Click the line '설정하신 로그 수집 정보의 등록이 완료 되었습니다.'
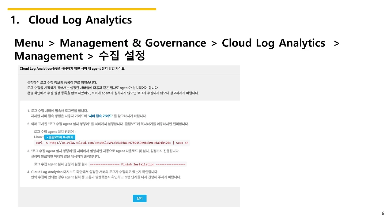 coord(62,82)
